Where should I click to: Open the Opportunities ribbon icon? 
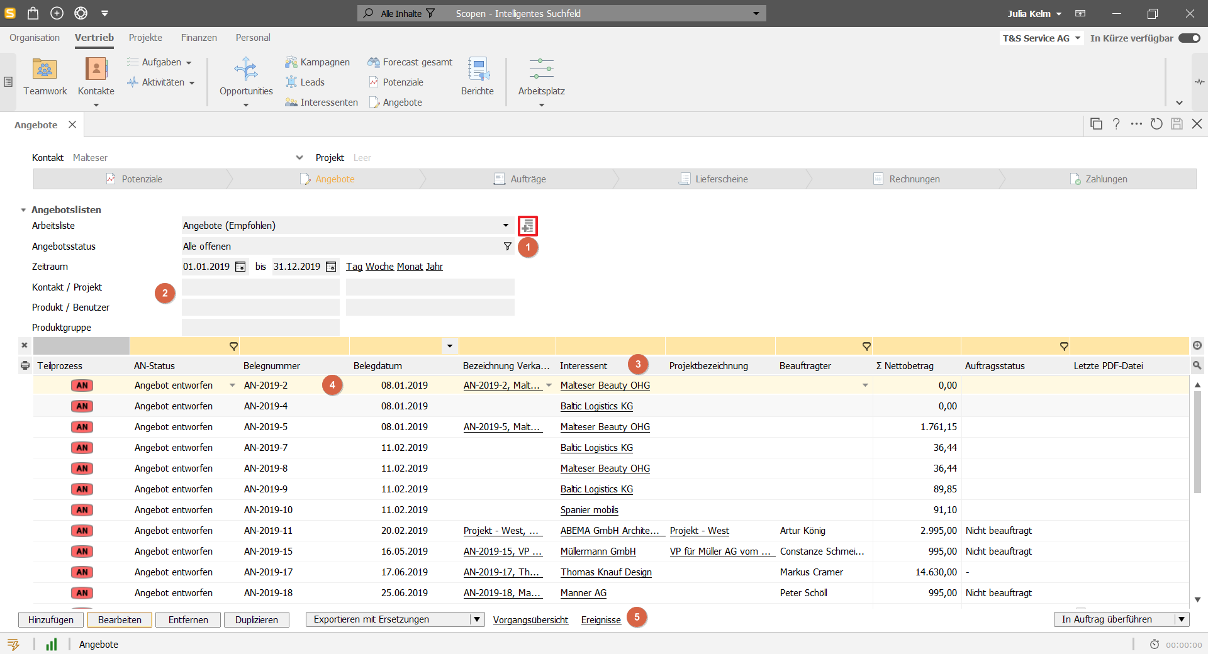(246, 76)
